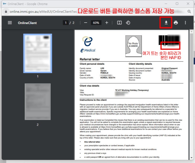This screenshot has width=195, height=163.
Task: Click the 'FEMALE' gender value
Action: click(x=104, y=73)
